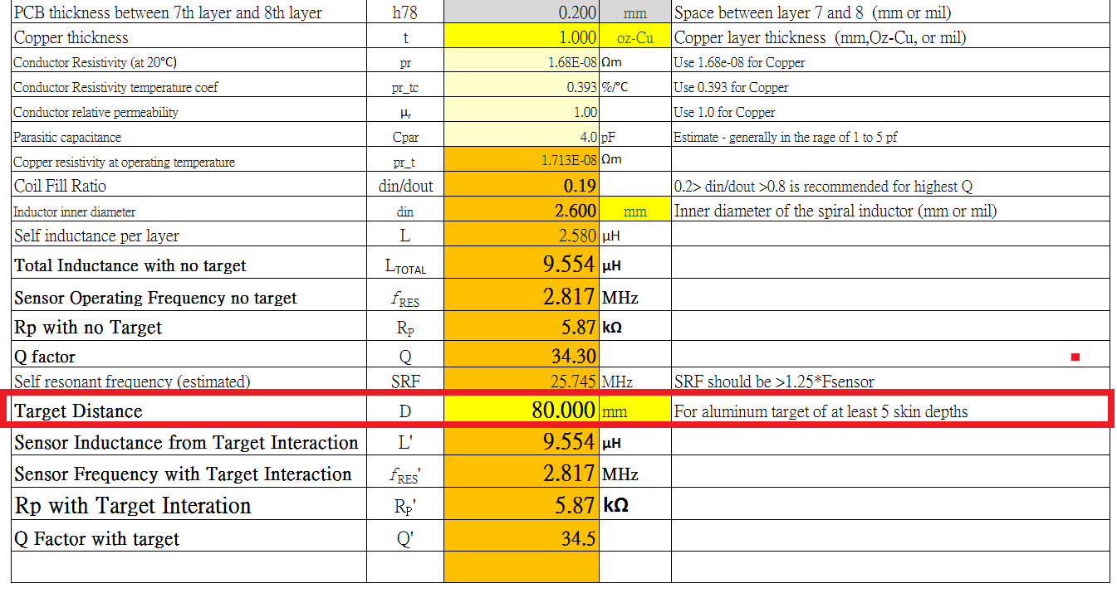This screenshot has width=1117, height=593.
Task: Select the 'SRF' symbol cell
Action: (x=405, y=382)
